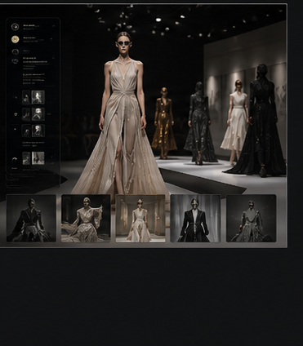Open bottom thumbnail of black coat against grey curtains
Image resolution: width=303 pixels, height=346 pixels.
[195, 218]
